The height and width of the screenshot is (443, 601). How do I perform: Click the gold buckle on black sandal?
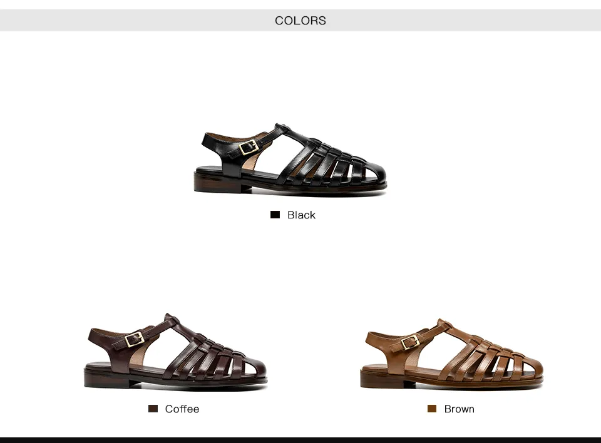coord(248,147)
